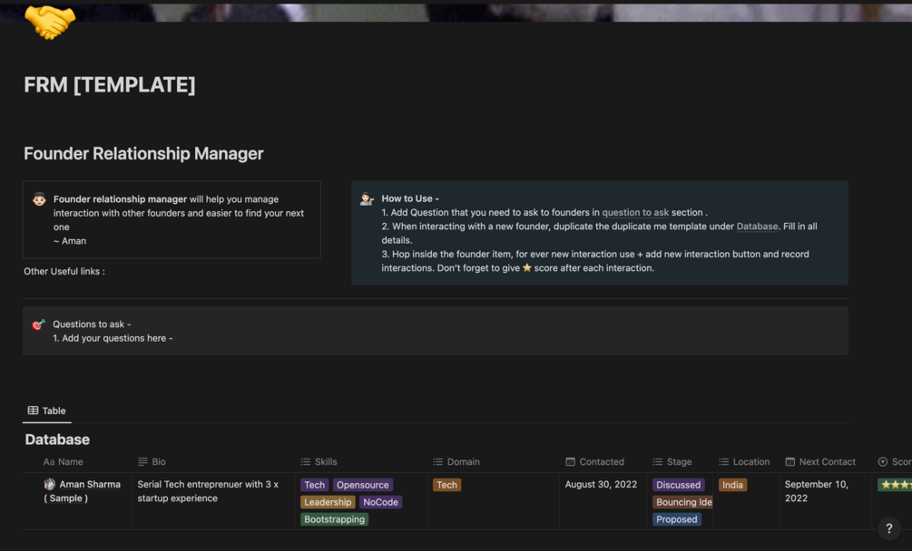Screen dimensions: 912x551
Task: Click the NoCode skill tag
Action: click(380, 502)
